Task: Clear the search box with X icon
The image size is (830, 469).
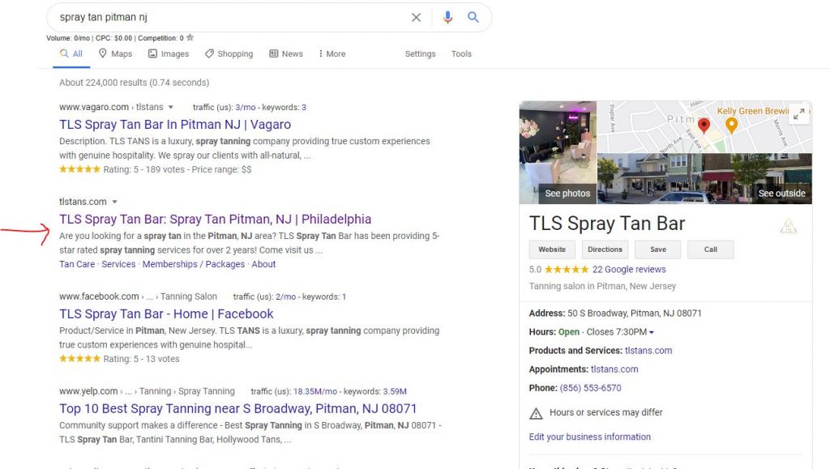Action: (x=416, y=18)
